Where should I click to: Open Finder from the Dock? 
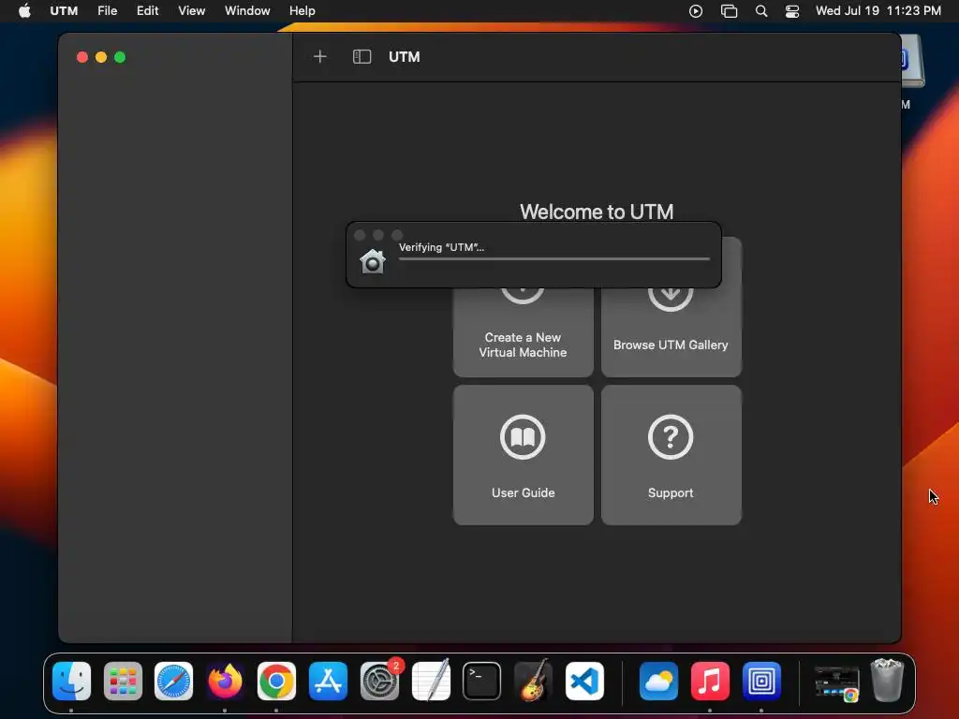click(x=71, y=681)
